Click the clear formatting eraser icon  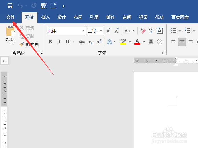(x=143, y=31)
